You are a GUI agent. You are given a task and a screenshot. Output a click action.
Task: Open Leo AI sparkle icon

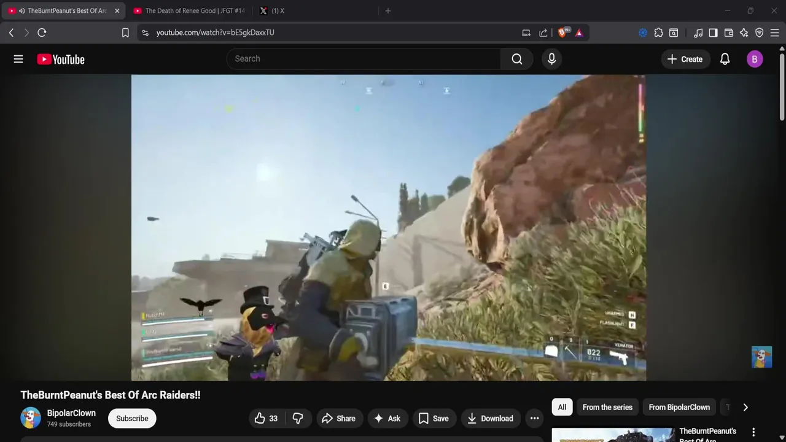744,33
